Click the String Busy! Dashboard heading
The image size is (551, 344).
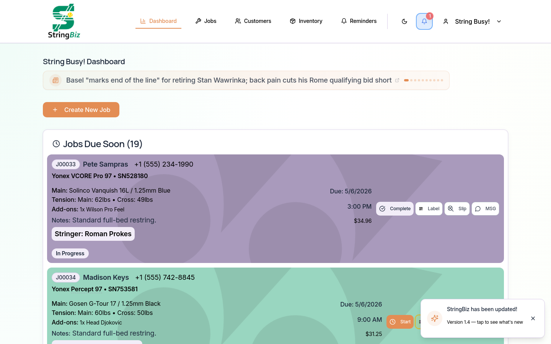84,62
